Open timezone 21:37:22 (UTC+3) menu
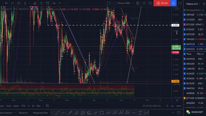The image size is (206, 116). pyautogui.click(x=152, y=106)
